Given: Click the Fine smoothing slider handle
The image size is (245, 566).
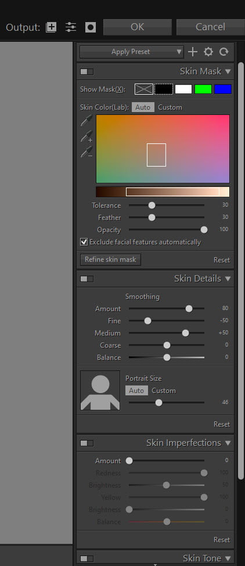Looking at the screenshot, I should pyautogui.click(x=147, y=321).
